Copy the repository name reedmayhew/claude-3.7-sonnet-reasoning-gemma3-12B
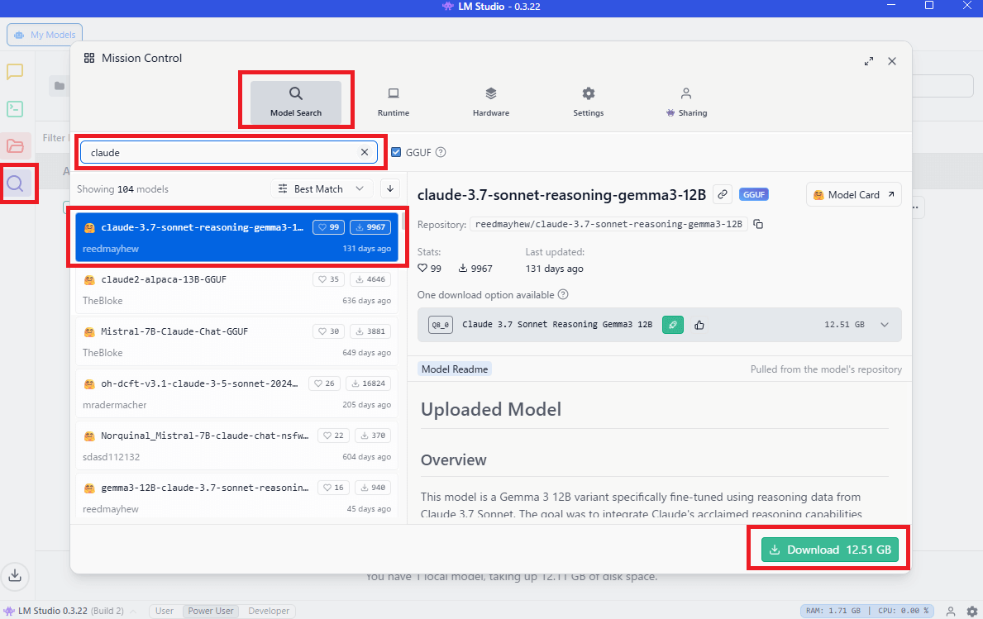 click(x=758, y=224)
